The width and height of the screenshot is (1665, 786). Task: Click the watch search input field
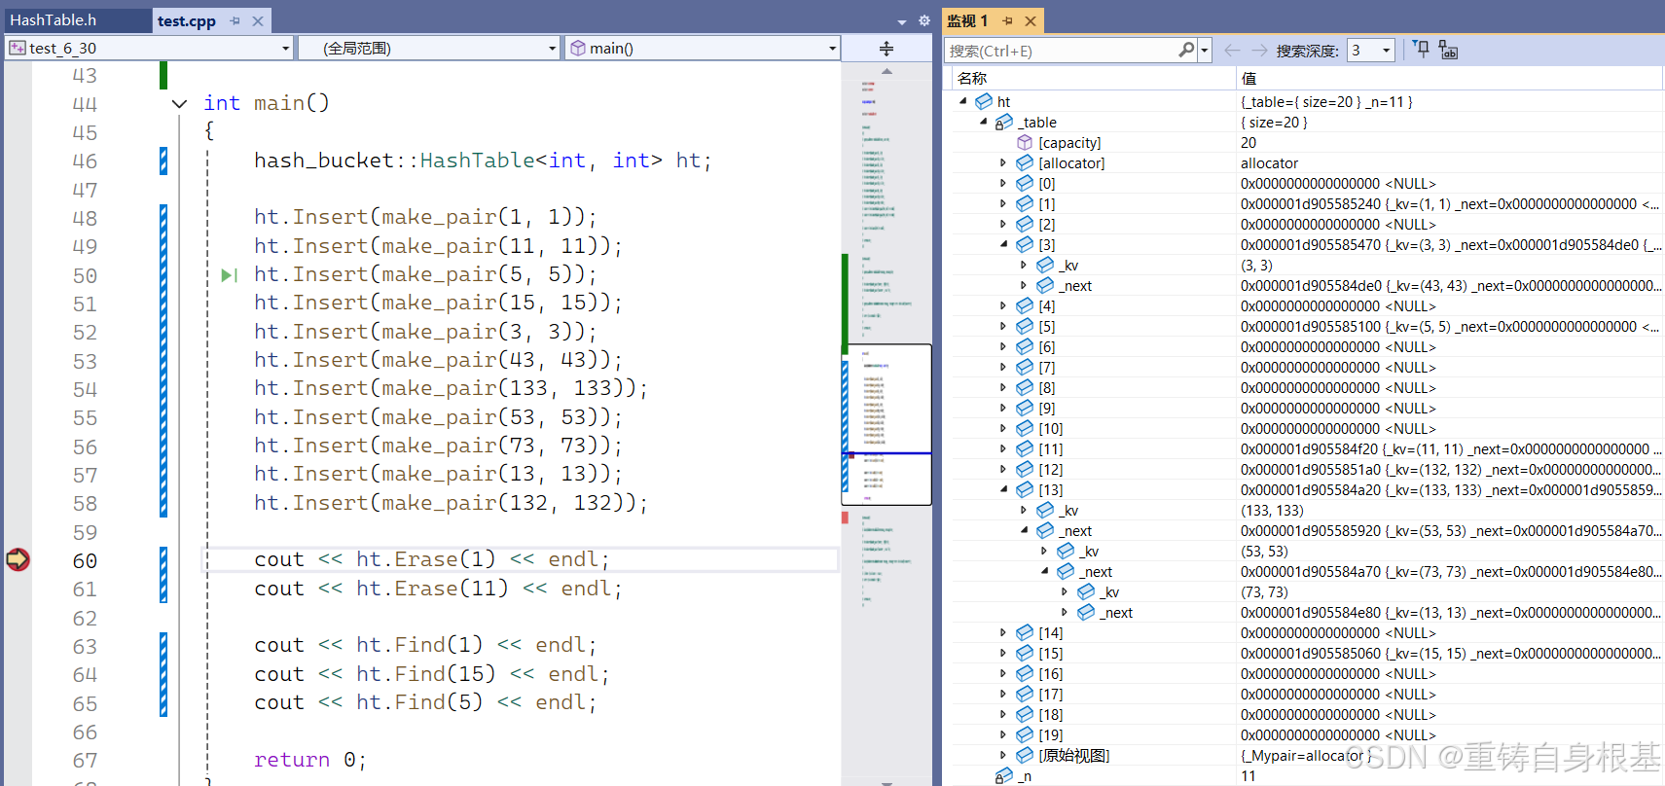1060,50
